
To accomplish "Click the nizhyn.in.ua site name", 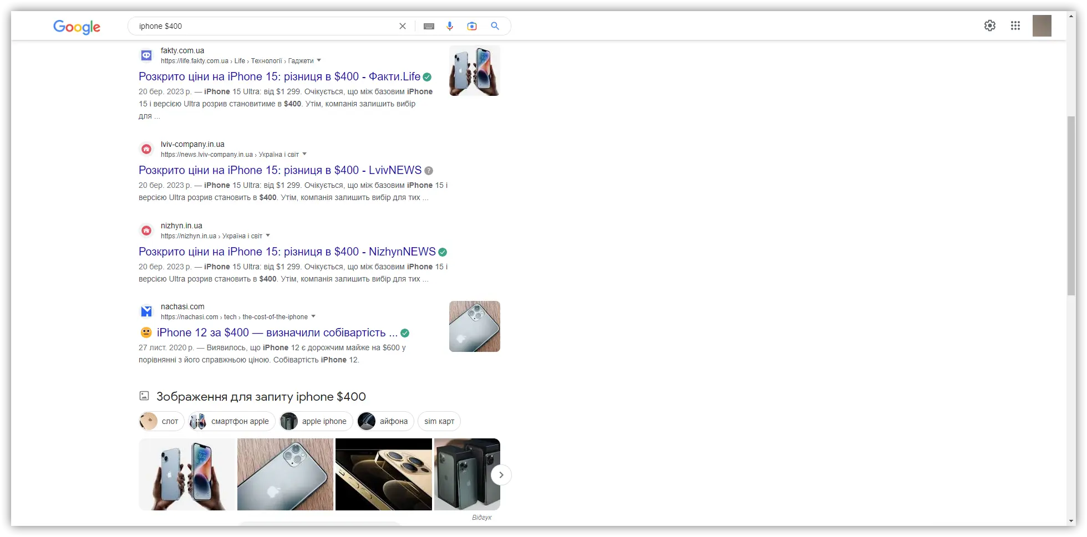I will pos(181,226).
